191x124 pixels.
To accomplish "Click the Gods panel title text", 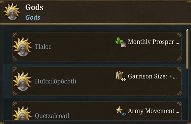I will tap(34, 7).
